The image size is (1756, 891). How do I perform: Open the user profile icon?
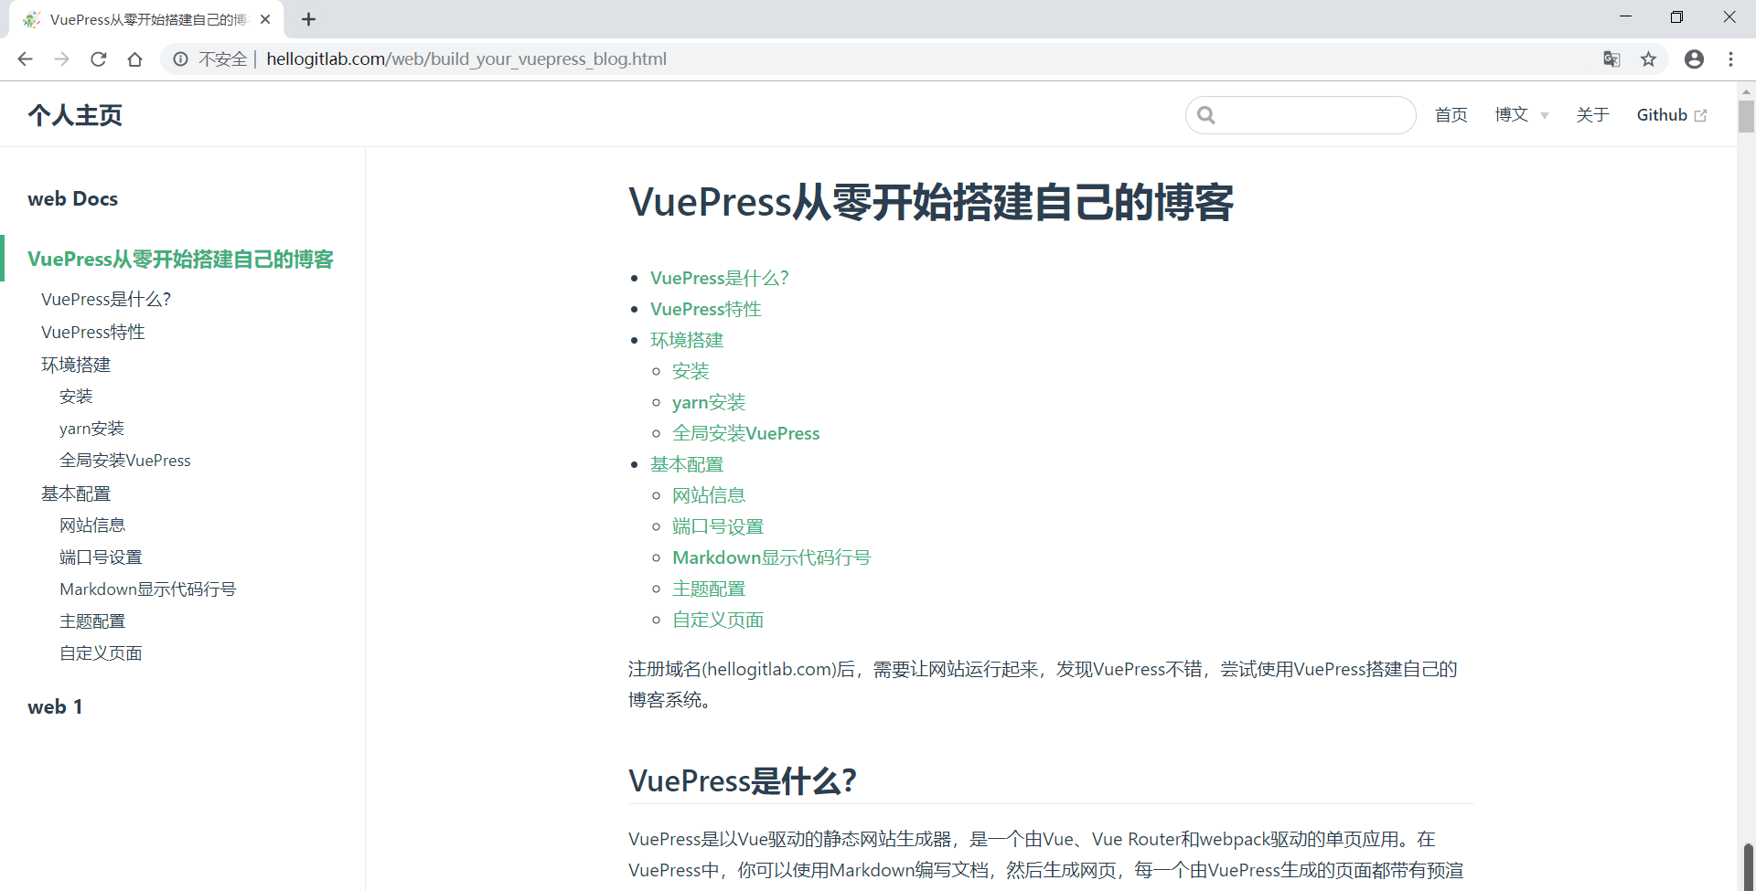click(1694, 59)
